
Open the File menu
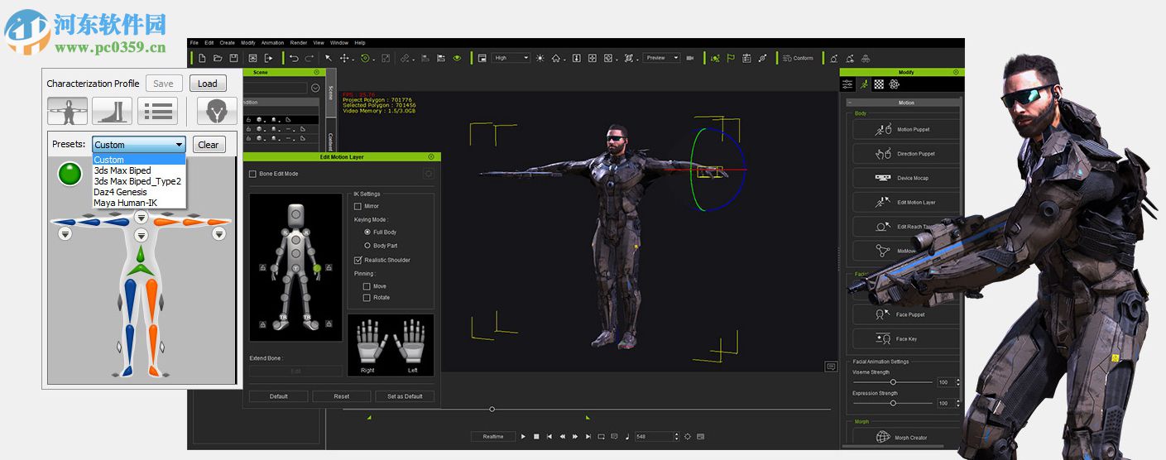click(194, 43)
